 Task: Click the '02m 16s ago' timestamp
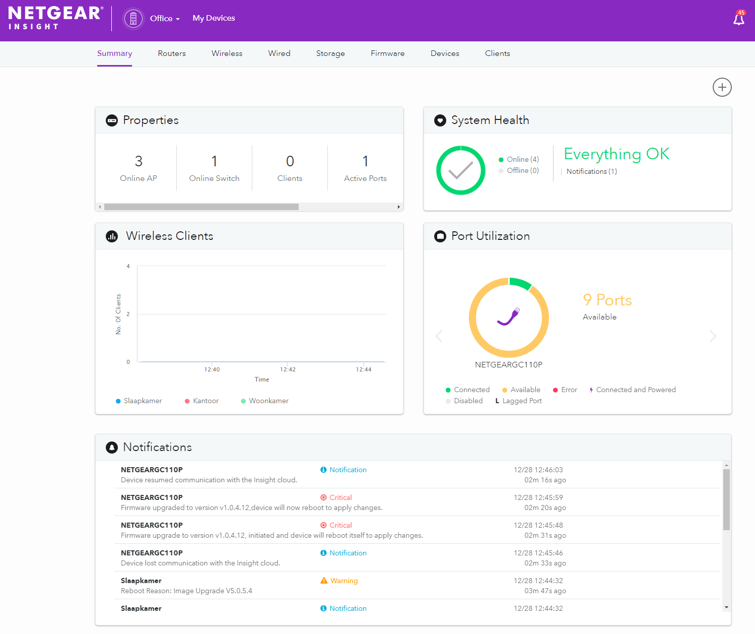[x=545, y=480]
